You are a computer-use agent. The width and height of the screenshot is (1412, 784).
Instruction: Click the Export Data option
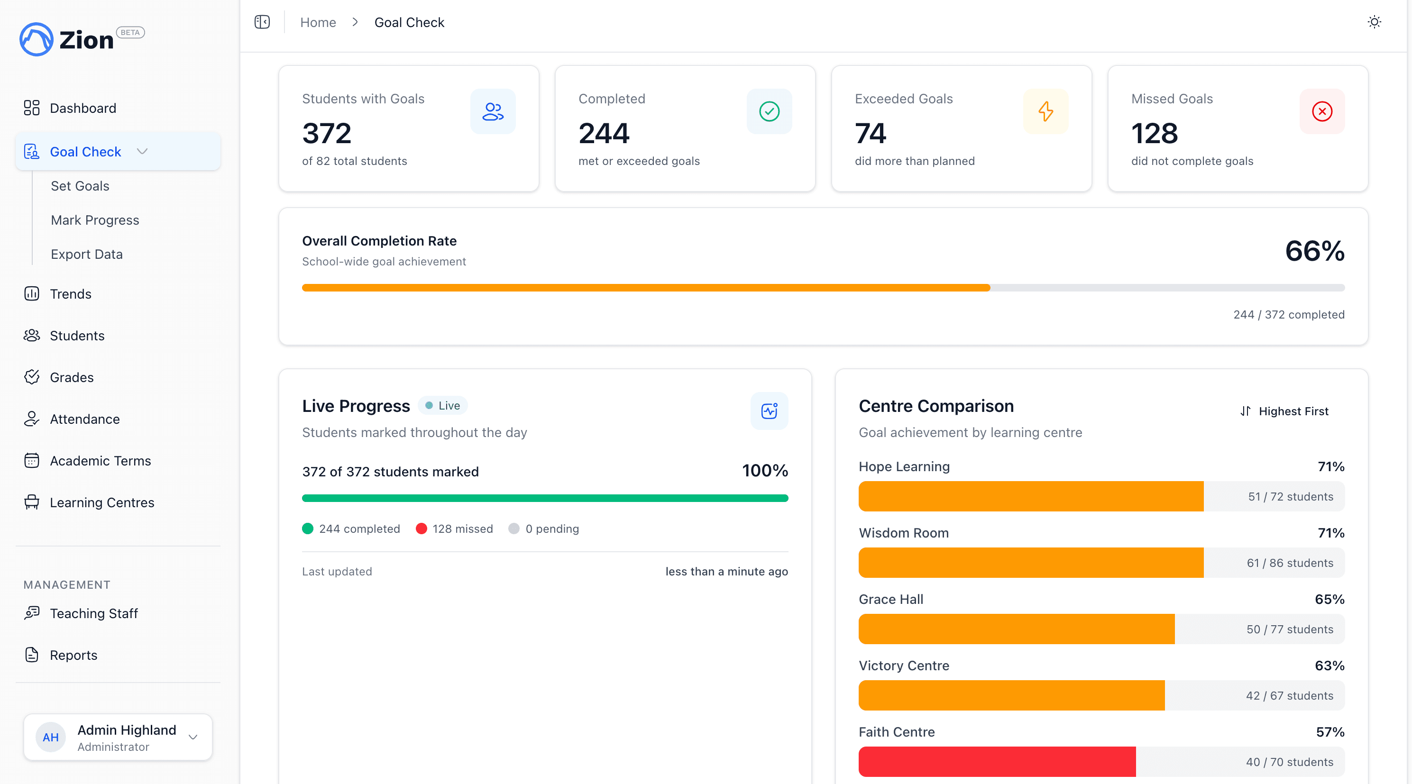tap(87, 254)
